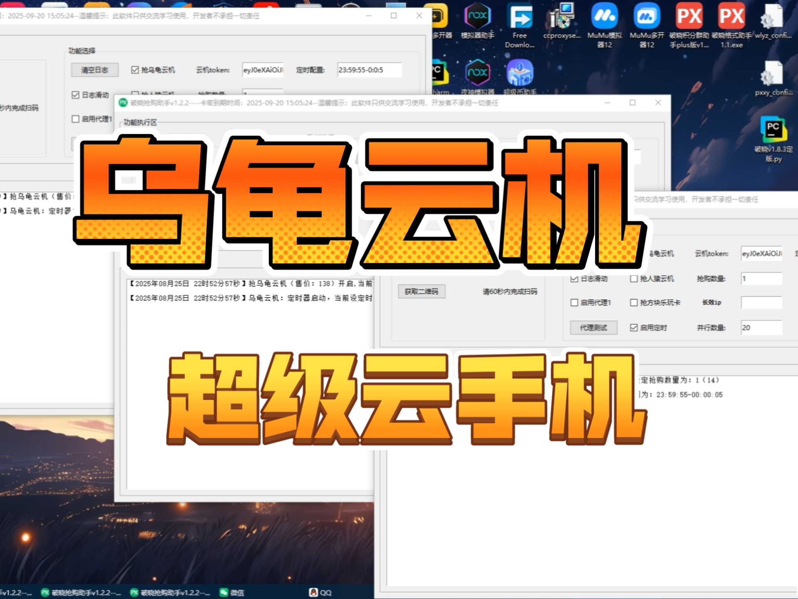Toggle 启用定时 checkbox in right window
The image size is (798, 599).
click(x=634, y=328)
